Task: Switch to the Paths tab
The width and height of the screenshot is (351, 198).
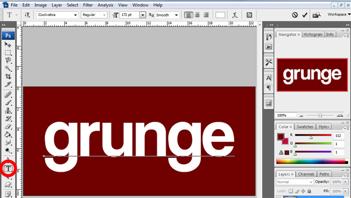Action: pos(324,174)
